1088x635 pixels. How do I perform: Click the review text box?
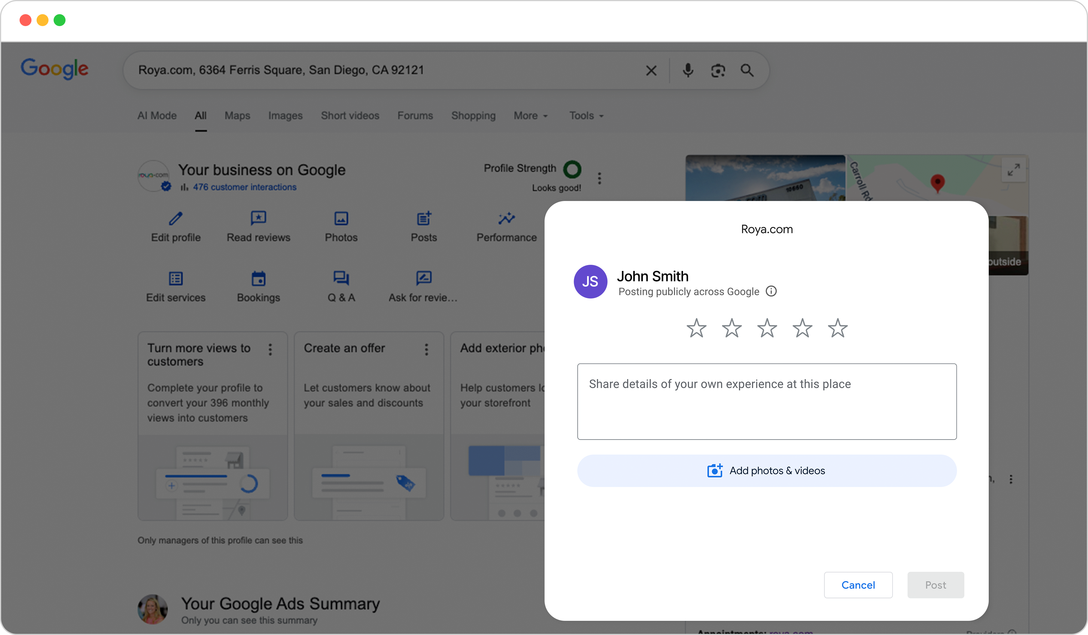tap(767, 402)
